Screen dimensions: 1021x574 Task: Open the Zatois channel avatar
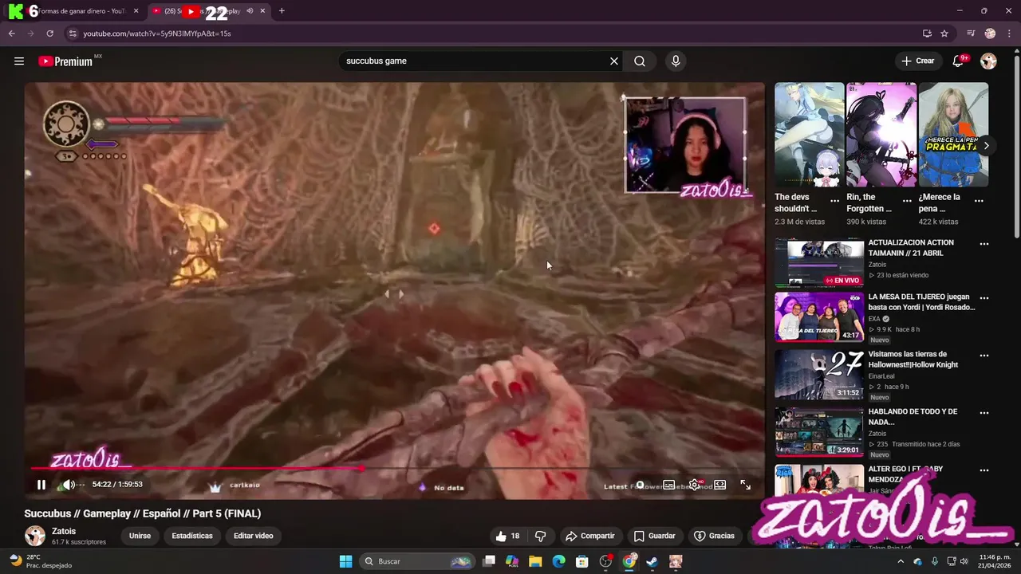click(x=35, y=536)
